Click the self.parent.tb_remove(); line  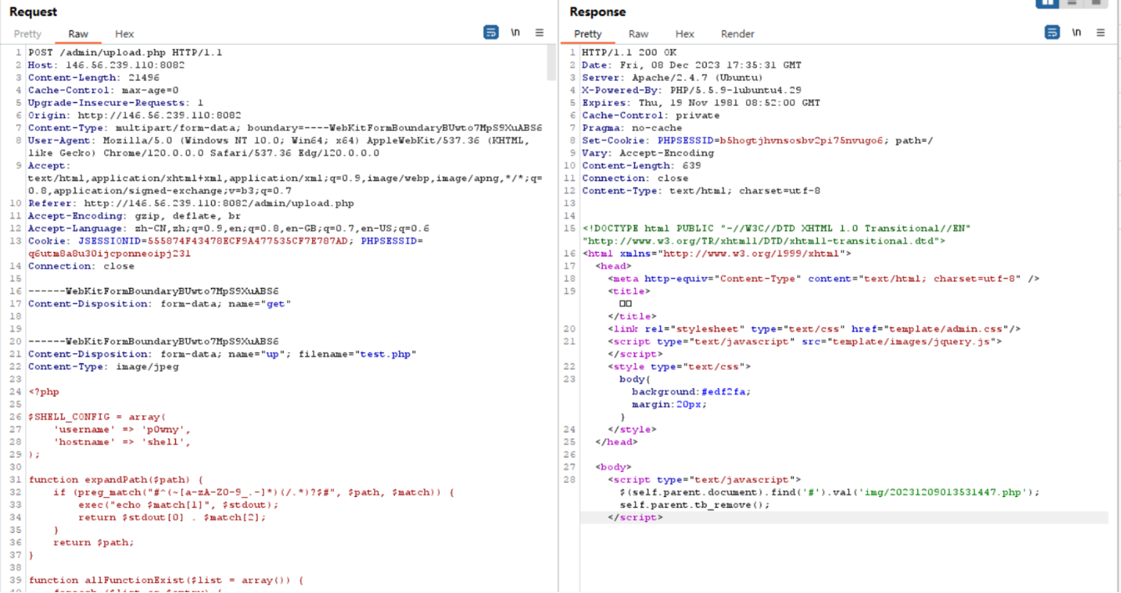point(694,504)
